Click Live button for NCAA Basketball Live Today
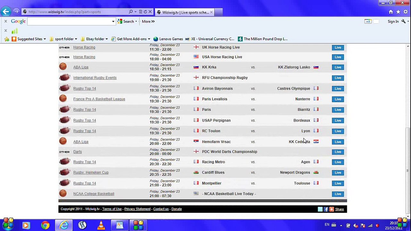The height and width of the screenshot is (231, 411). (x=338, y=194)
